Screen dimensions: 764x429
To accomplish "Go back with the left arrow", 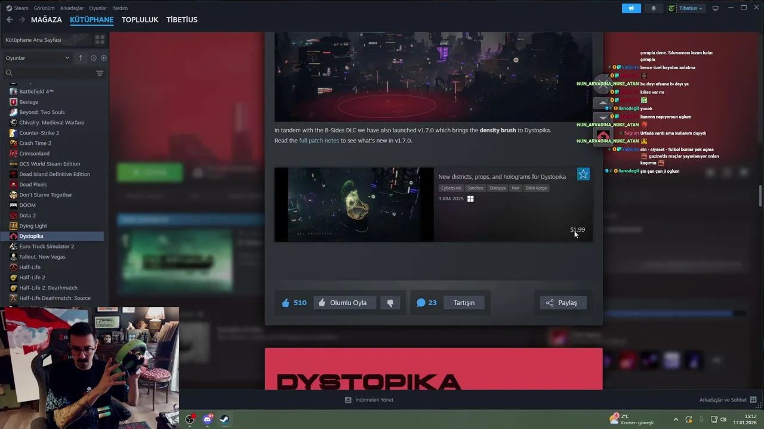I will point(10,20).
